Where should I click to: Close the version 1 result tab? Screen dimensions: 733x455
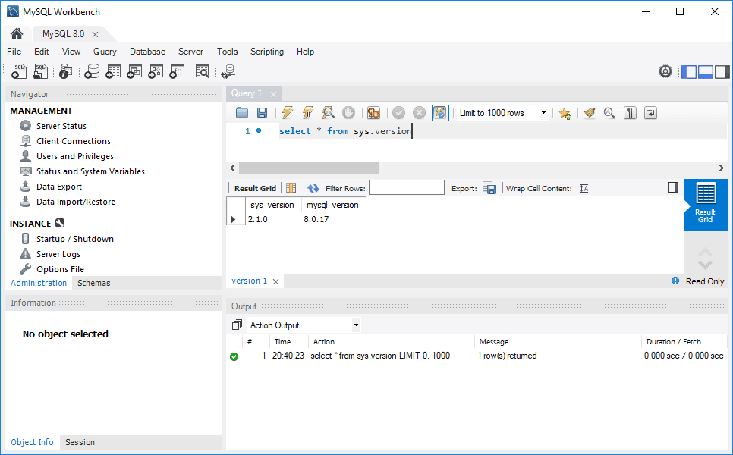(x=275, y=281)
